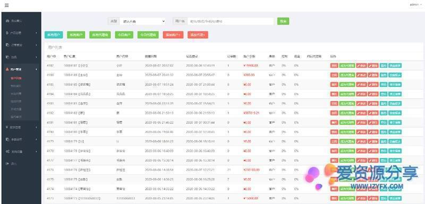This screenshot has height=204, width=425.
Task: Click the first pencil button in row 4183
Action: click(361, 103)
